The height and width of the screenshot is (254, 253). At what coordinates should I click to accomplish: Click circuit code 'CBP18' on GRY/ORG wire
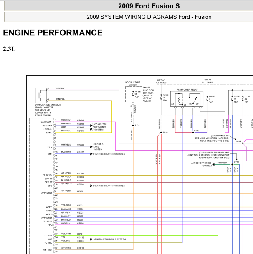pos(81,248)
